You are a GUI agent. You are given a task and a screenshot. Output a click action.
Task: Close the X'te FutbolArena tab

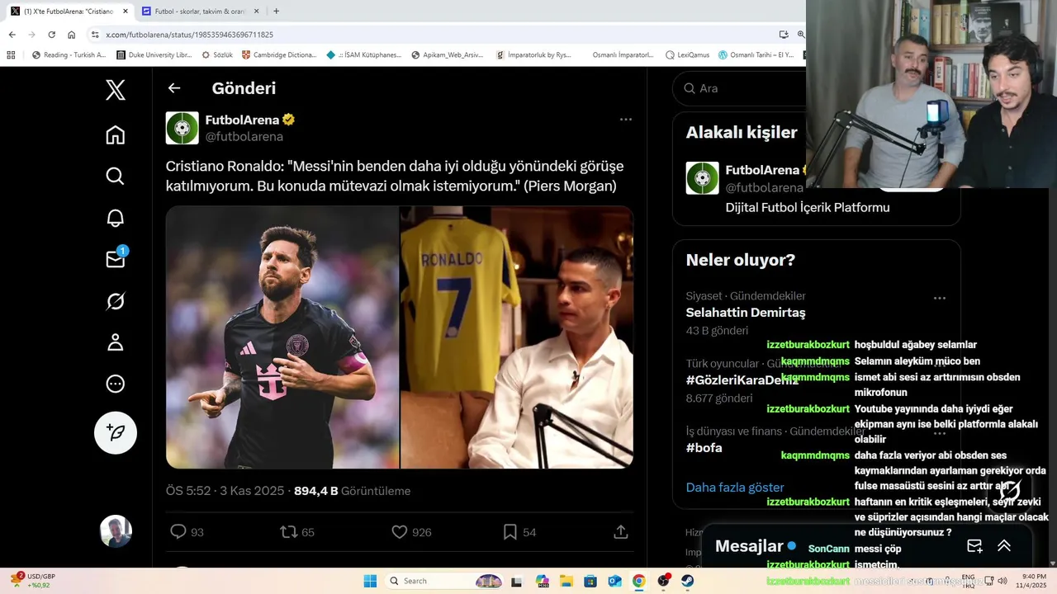click(x=125, y=12)
